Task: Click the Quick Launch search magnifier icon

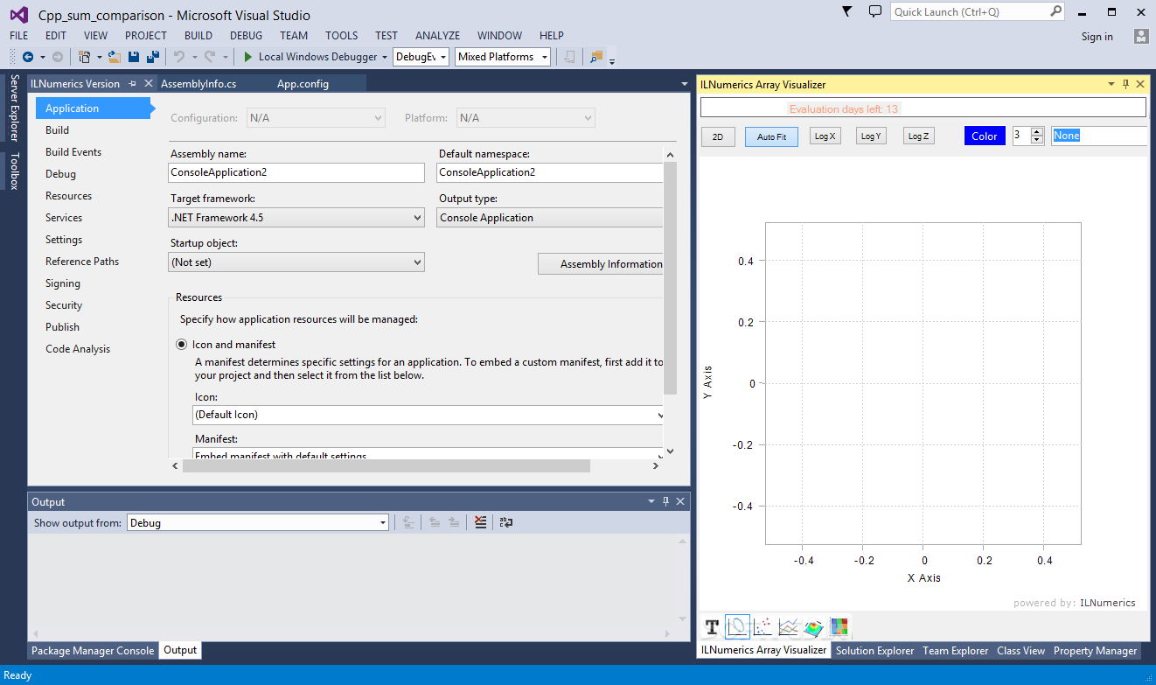Action: [1055, 11]
